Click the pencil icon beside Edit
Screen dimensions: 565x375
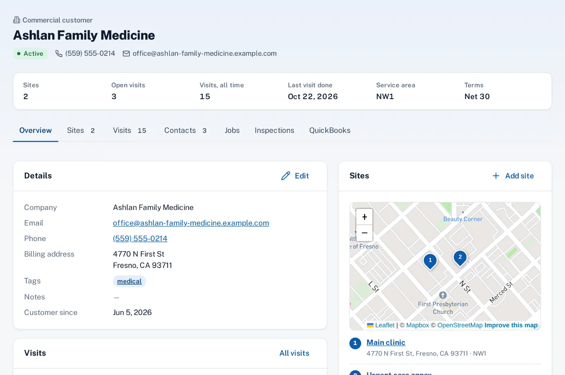coord(286,176)
